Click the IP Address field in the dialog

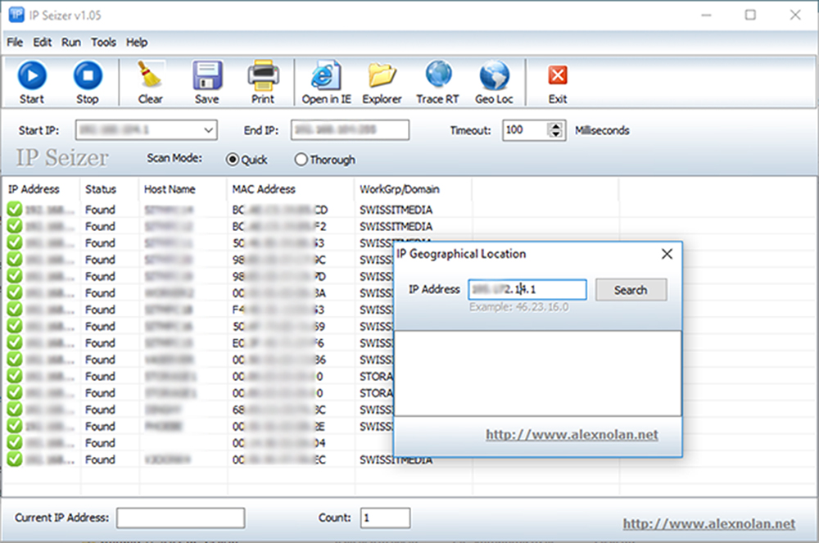[527, 290]
